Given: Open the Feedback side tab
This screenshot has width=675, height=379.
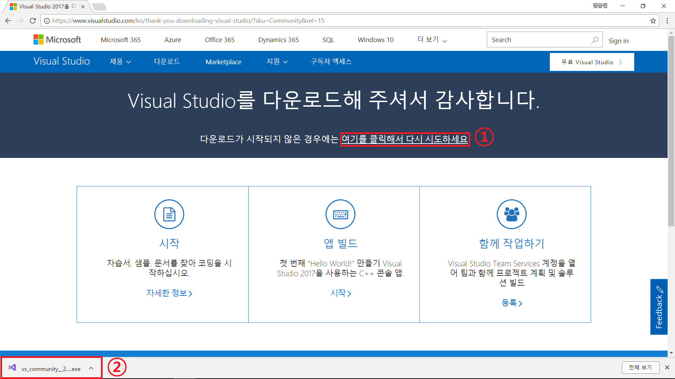Looking at the screenshot, I should (659, 307).
